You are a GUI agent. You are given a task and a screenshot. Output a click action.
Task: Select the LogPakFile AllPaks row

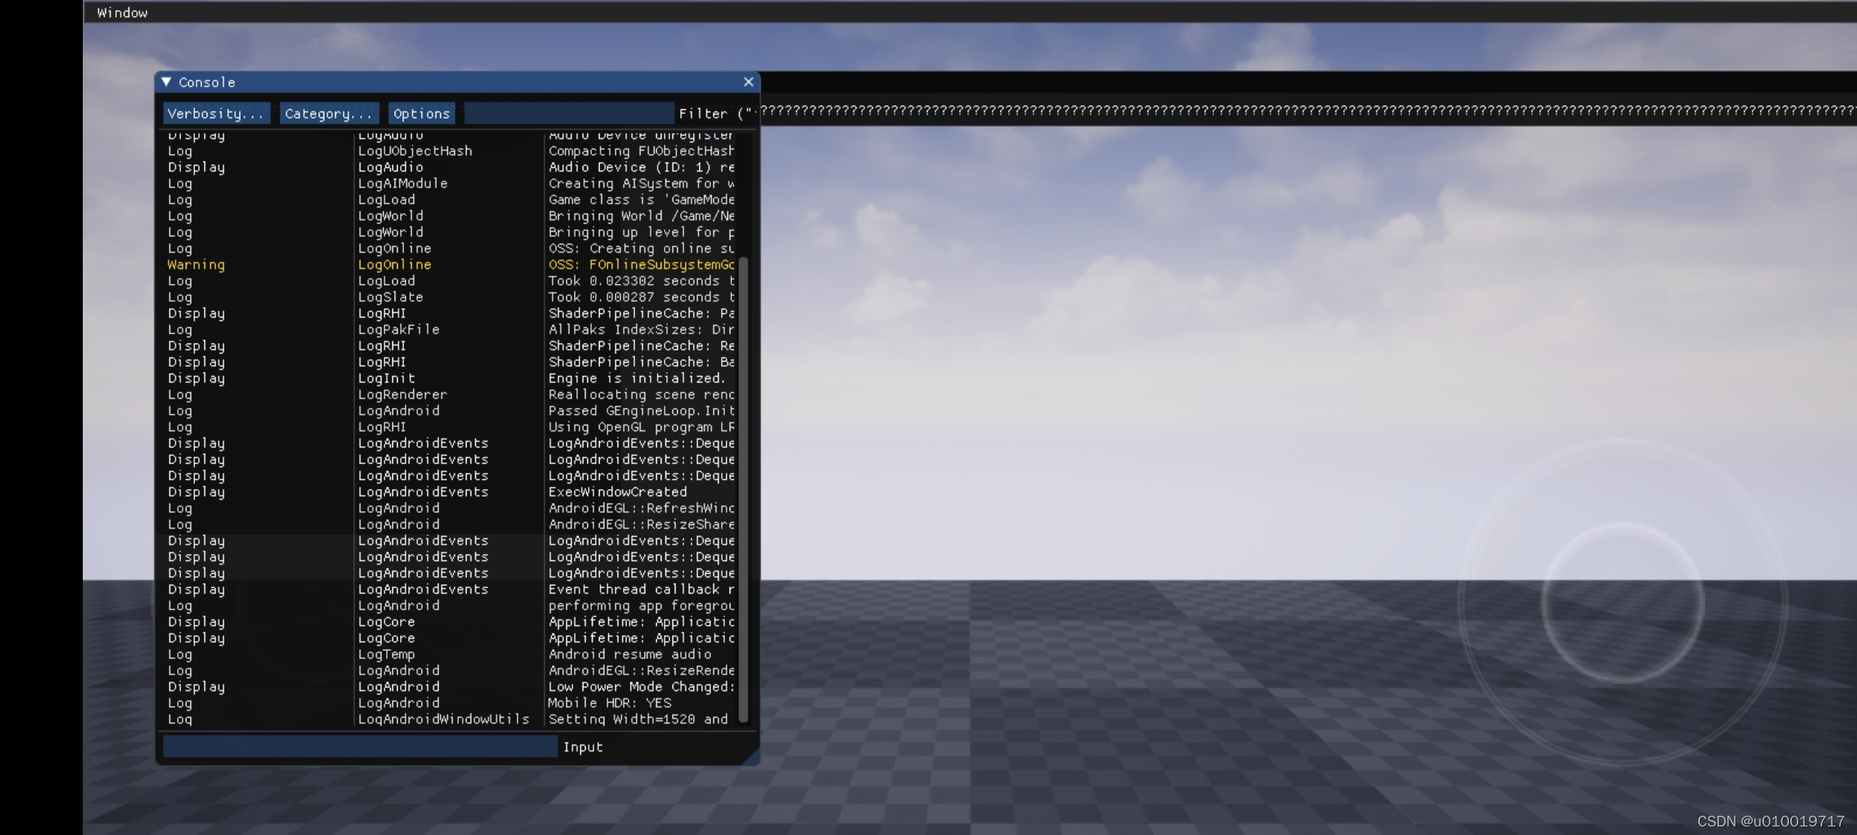pyautogui.click(x=398, y=329)
